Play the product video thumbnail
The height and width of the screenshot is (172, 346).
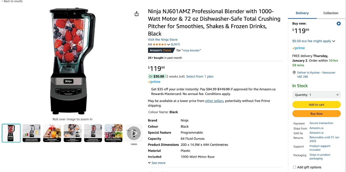134,133
